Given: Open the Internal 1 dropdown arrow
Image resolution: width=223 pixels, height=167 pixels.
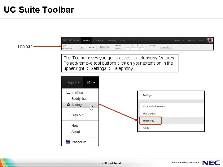Looking at the screenshot, I should coord(170,47).
